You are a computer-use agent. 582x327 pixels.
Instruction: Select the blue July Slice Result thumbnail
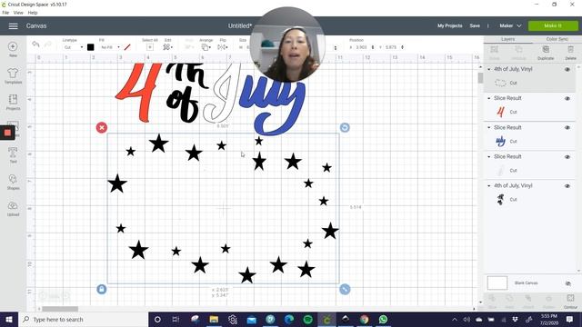501,141
